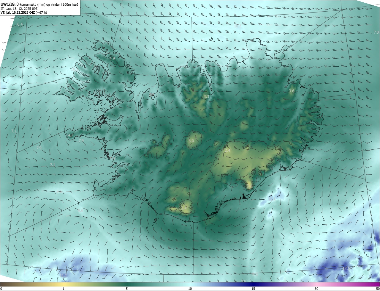Click the 10 tick on the color scale
The height and width of the screenshot is (291, 380).
click(190, 289)
